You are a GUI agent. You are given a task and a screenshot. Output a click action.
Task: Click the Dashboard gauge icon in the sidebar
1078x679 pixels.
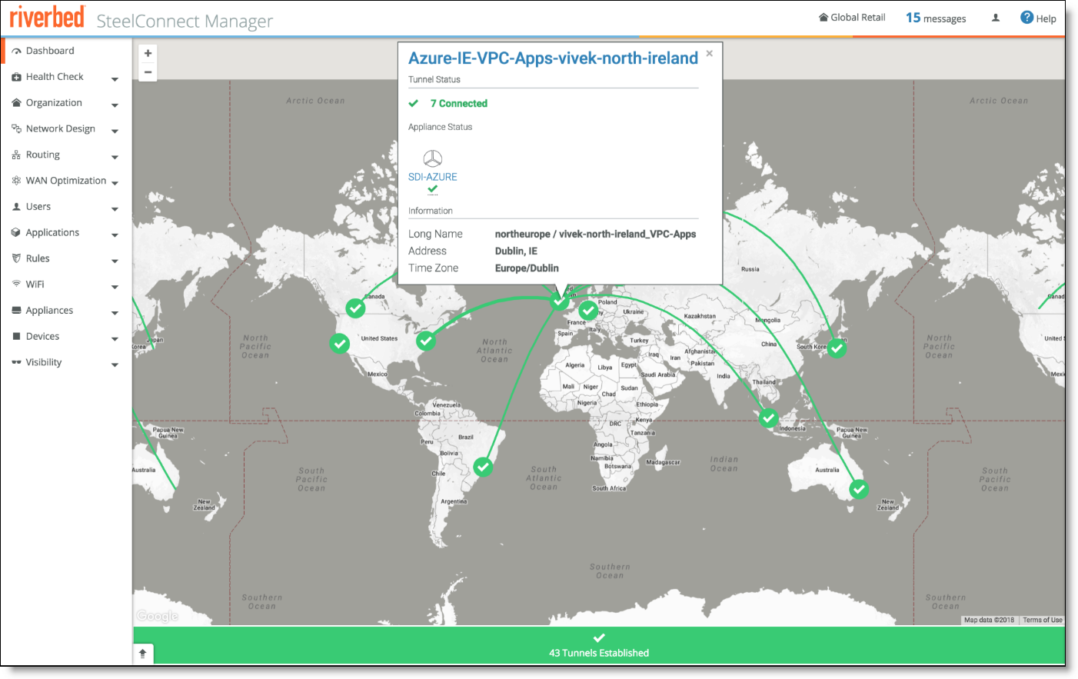coord(16,52)
